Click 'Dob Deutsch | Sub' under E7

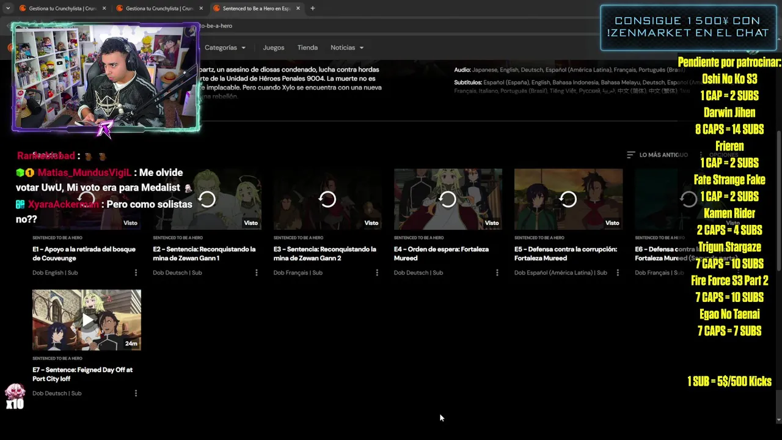coord(57,393)
